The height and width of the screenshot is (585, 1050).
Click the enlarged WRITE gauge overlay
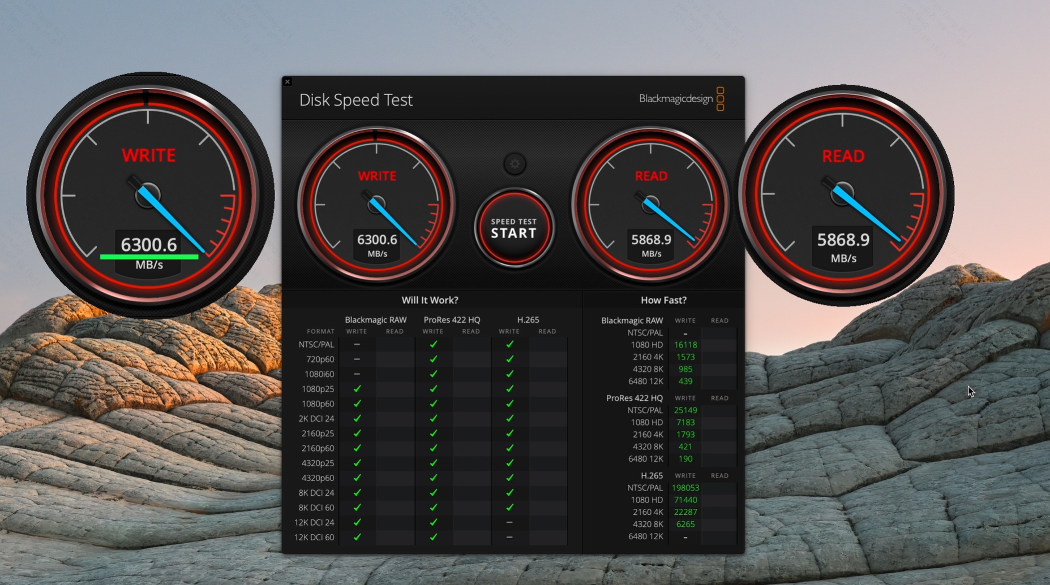tap(149, 195)
